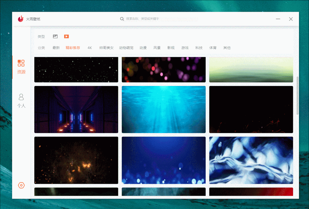The height and width of the screenshot is (209, 309).
Task: Open the 资源 sidebar section
Action: [x=21, y=67]
